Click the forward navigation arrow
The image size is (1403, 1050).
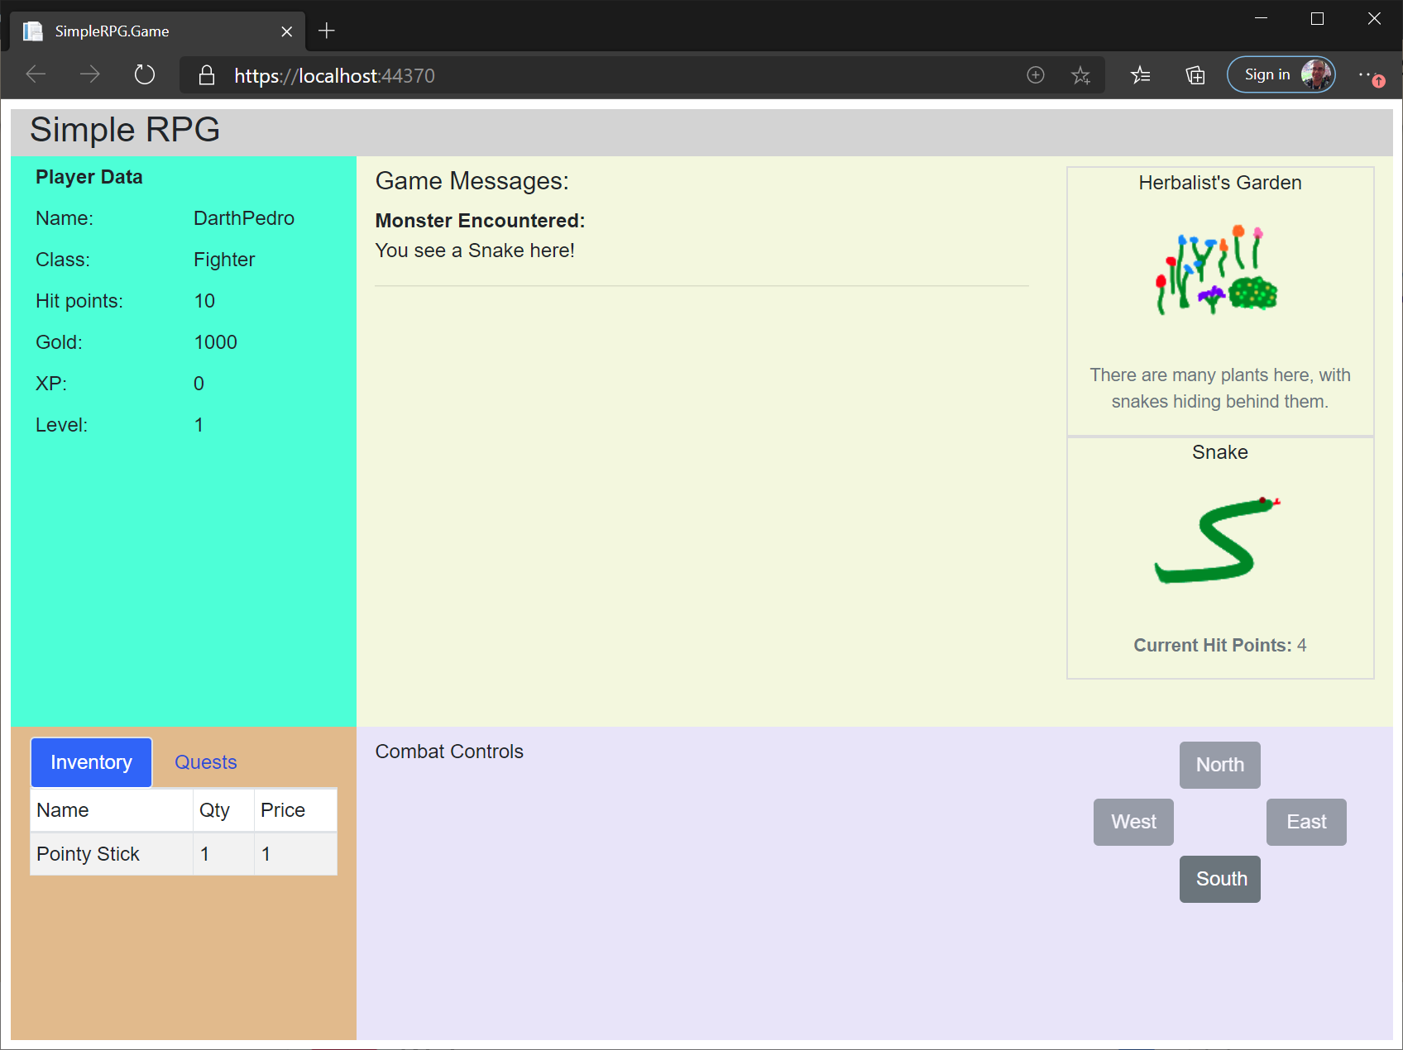[89, 75]
